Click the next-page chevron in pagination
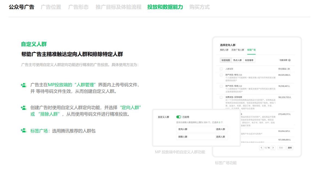The image size is (318, 176). point(273,148)
